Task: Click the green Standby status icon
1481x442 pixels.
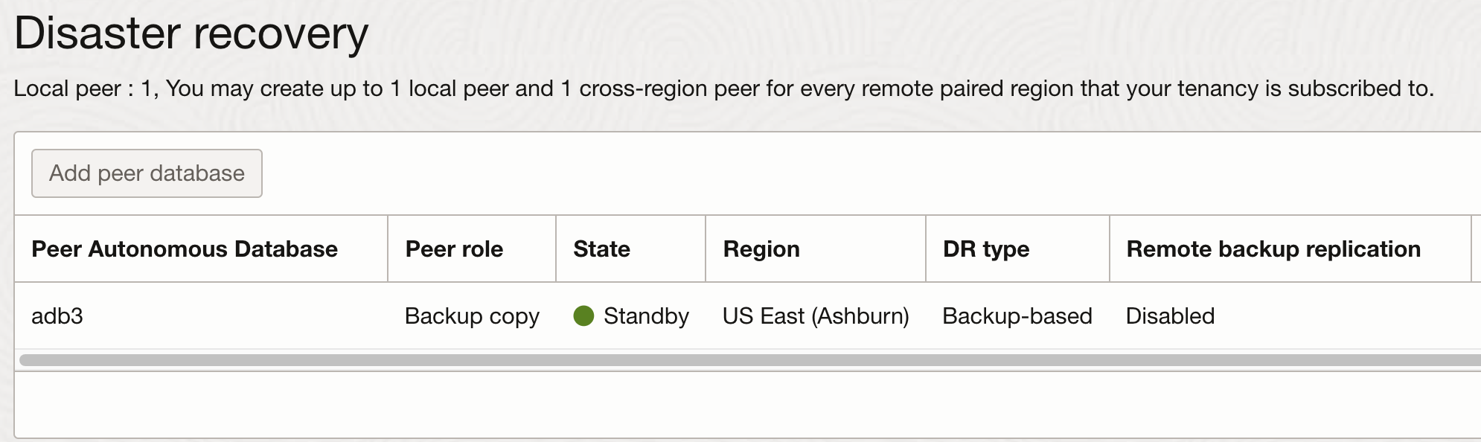Action: (x=583, y=316)
